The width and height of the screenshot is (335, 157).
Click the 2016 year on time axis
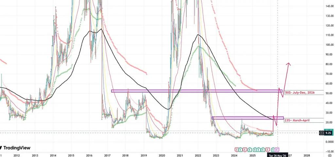coord(89,155)
